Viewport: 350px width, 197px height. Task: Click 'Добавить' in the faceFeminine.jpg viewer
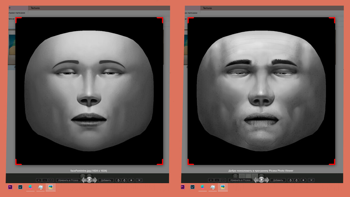tap(106, 180)
